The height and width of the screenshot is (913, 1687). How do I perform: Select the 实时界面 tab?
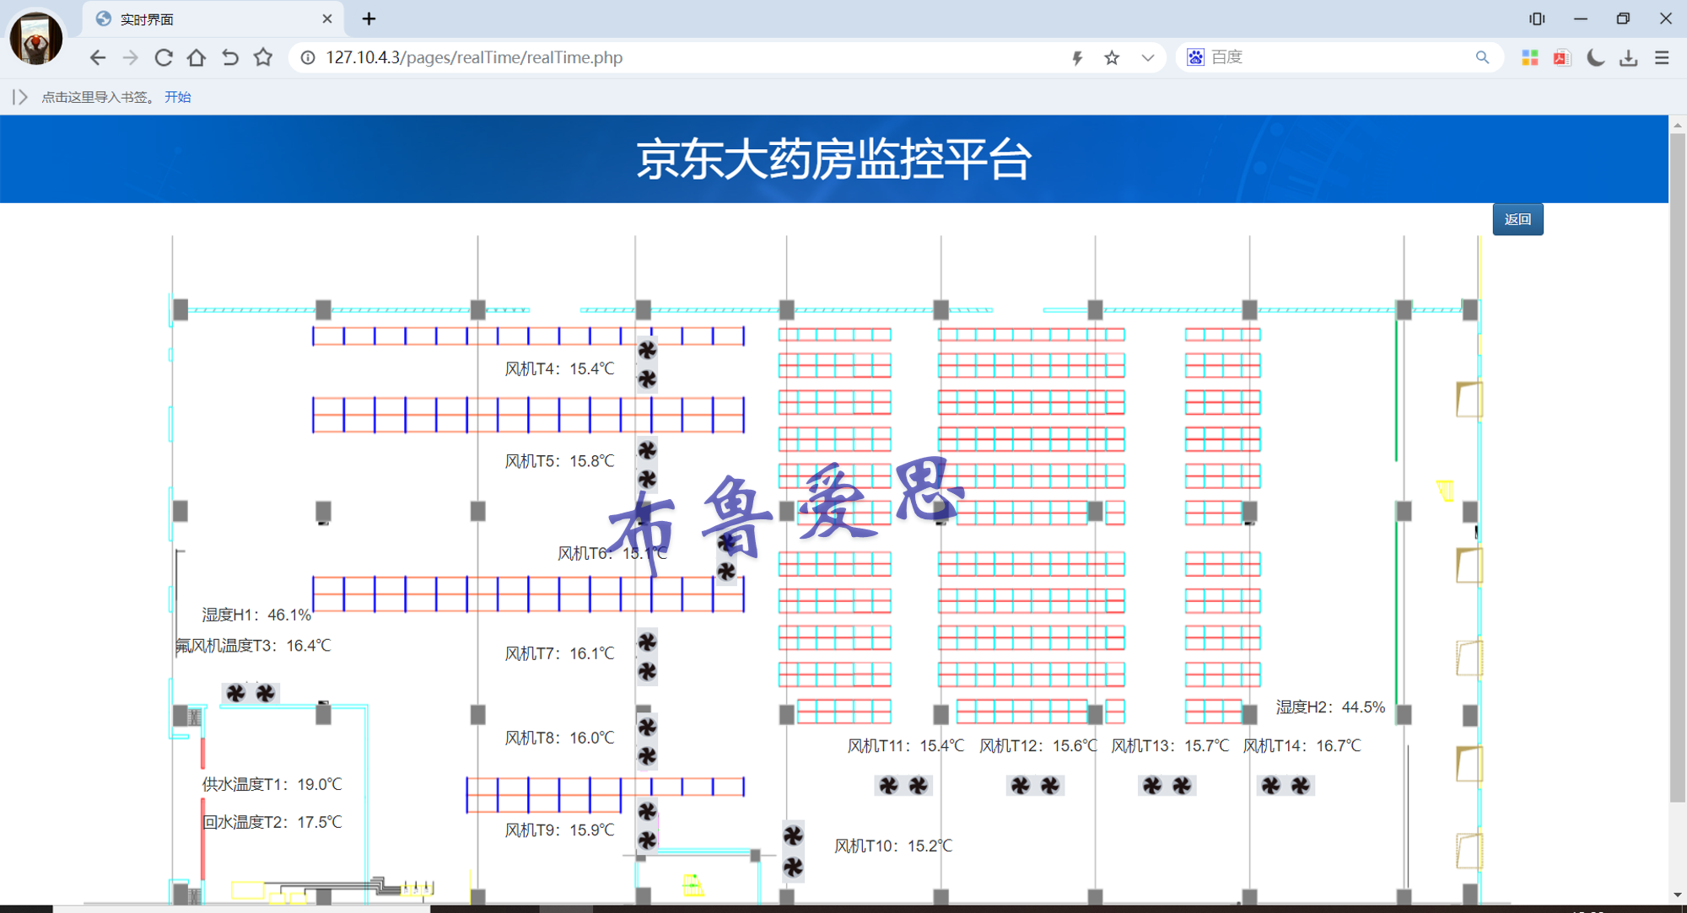[x=211, y=19]
